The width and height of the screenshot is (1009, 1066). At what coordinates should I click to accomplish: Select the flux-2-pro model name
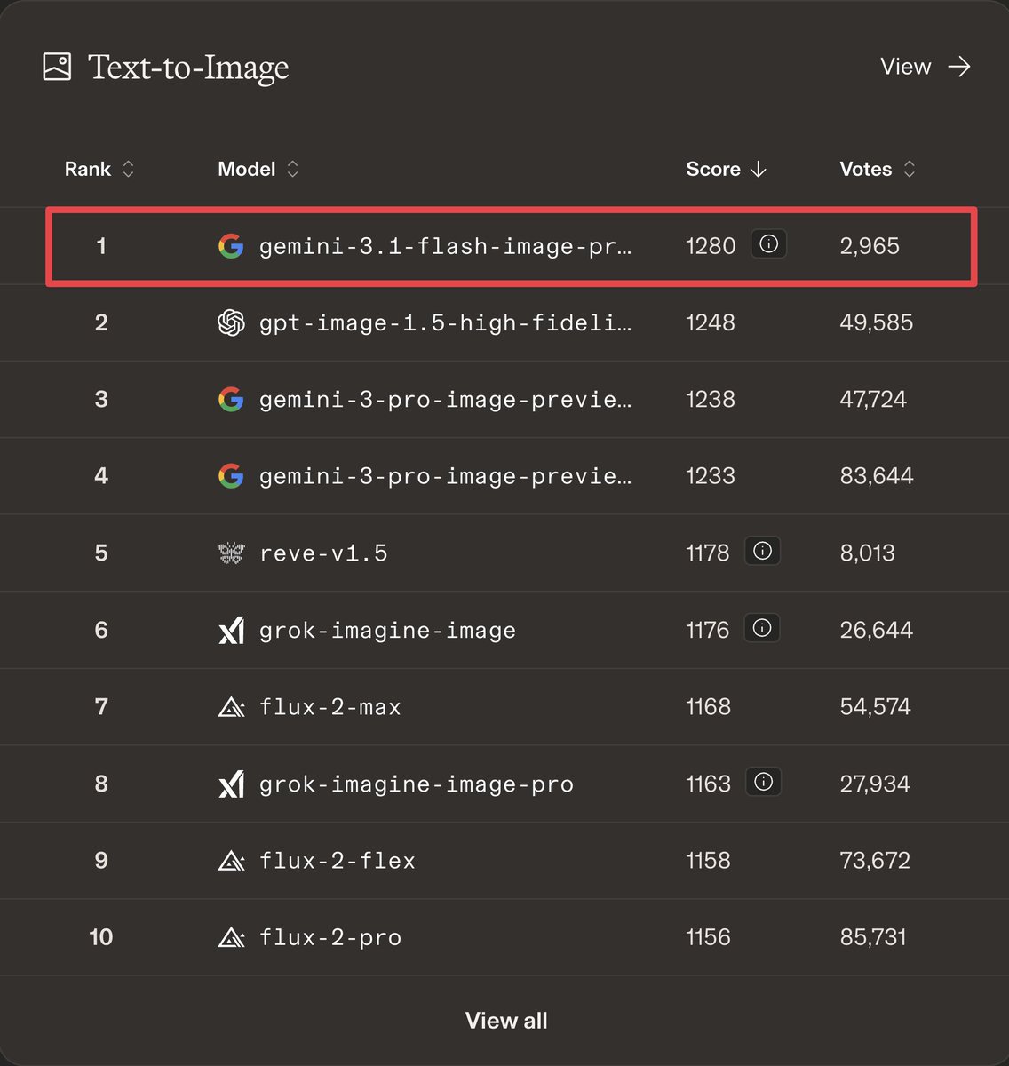(x=330, y=937)
